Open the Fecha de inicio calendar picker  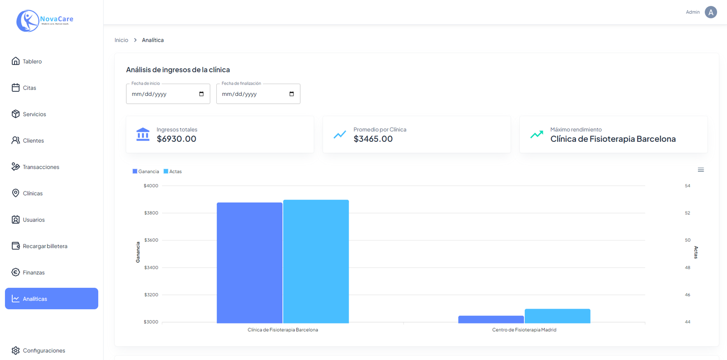click(x=201, y=94)
